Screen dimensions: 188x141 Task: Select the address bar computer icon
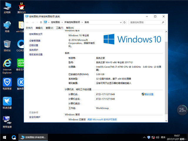coord(46,22)
